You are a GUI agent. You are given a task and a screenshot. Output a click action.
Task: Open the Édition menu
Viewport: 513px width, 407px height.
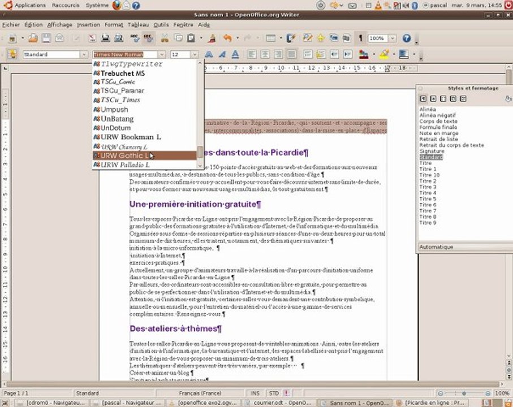click(x=34, y=24)
